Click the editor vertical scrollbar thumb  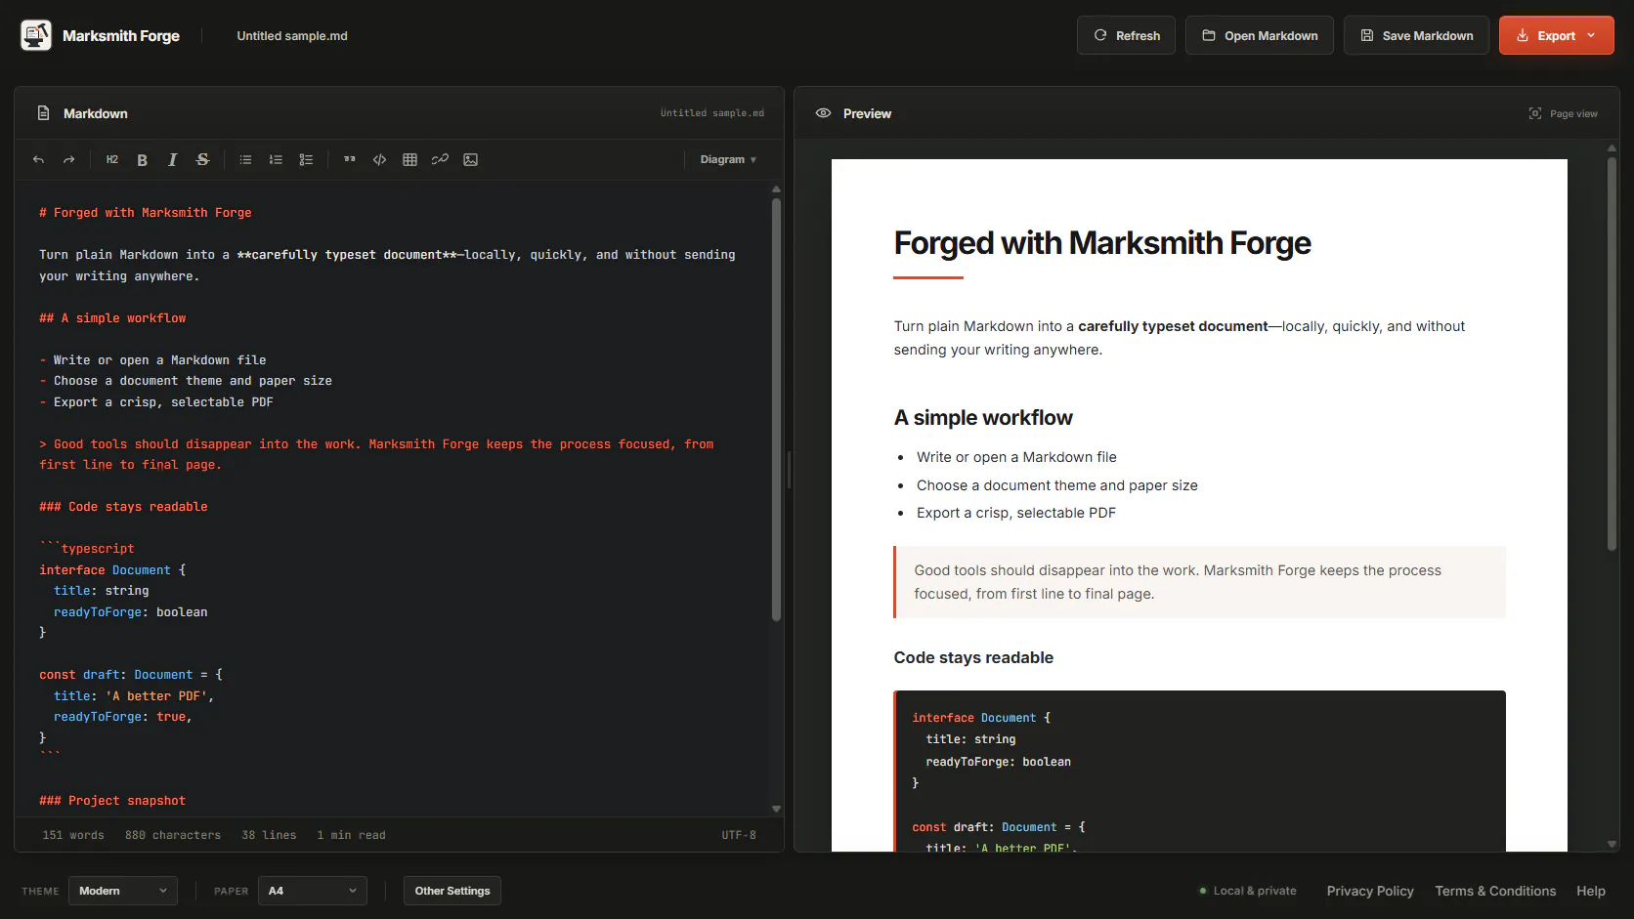[776, 410]
